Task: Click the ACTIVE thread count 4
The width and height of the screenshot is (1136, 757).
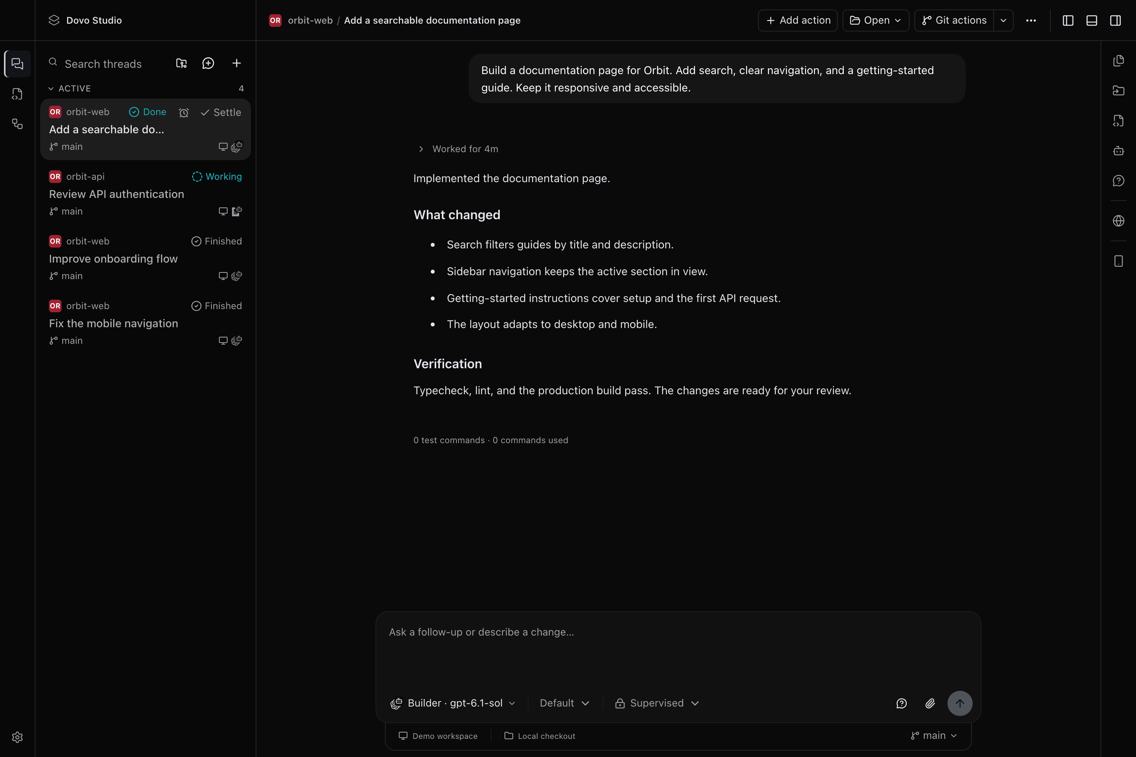Action: coord(241,88)
